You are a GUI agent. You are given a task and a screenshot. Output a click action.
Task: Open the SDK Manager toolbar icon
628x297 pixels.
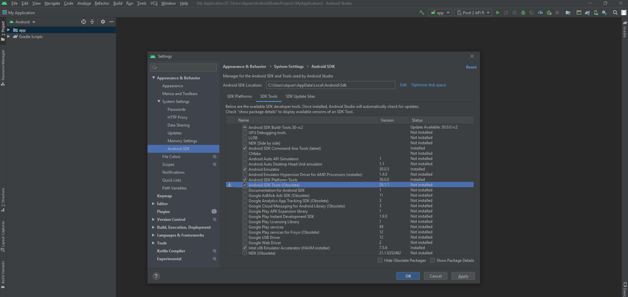(604, 13)
